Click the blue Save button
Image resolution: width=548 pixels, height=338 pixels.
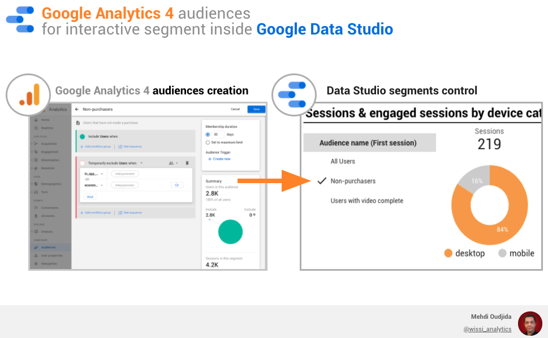coord(256,109)
